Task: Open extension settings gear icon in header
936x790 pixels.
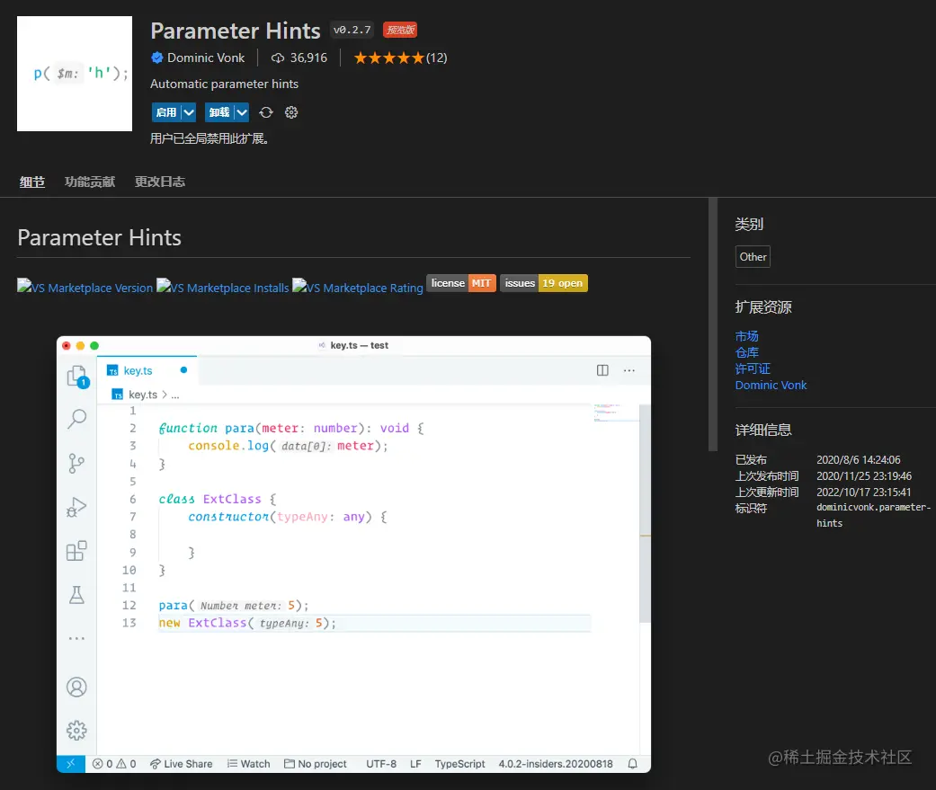Action: tap(291, 112)
